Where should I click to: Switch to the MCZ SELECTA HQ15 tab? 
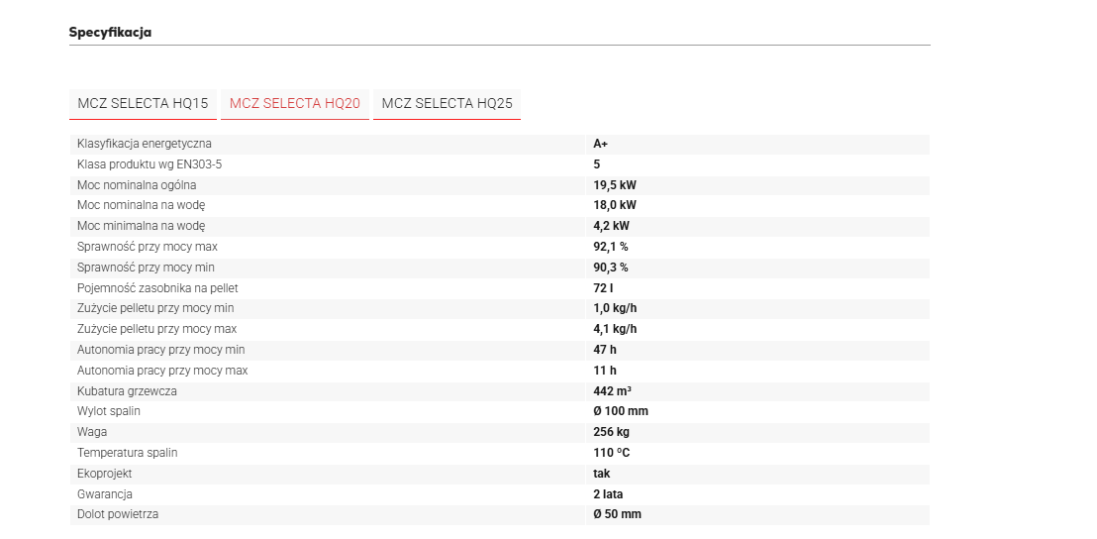click(x=143, y=103)
